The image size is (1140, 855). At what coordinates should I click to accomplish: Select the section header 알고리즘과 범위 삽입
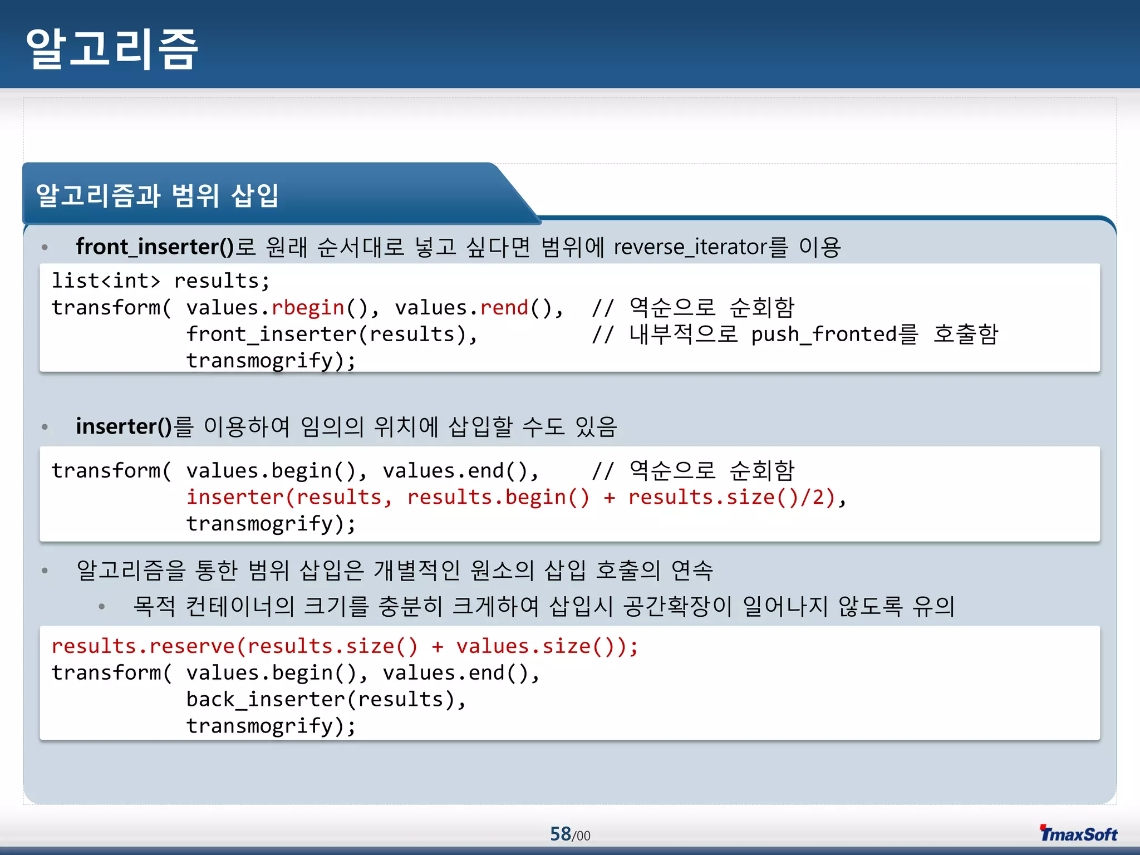coord(158,195)
